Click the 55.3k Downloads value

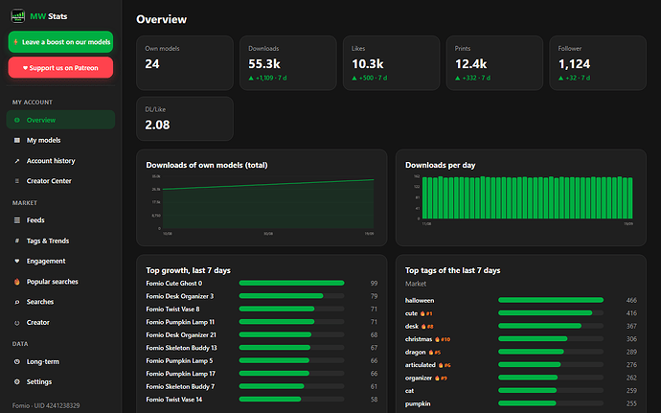264,63
